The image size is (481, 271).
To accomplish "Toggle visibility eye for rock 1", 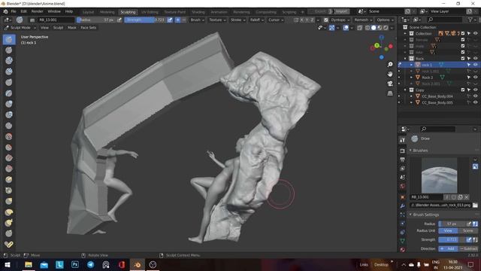I will click(476, 65).
